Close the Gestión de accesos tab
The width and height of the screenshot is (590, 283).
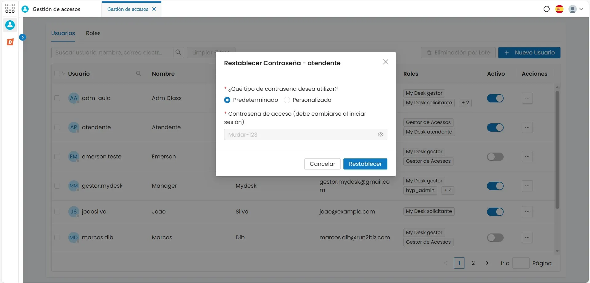(x=154, y=9)
